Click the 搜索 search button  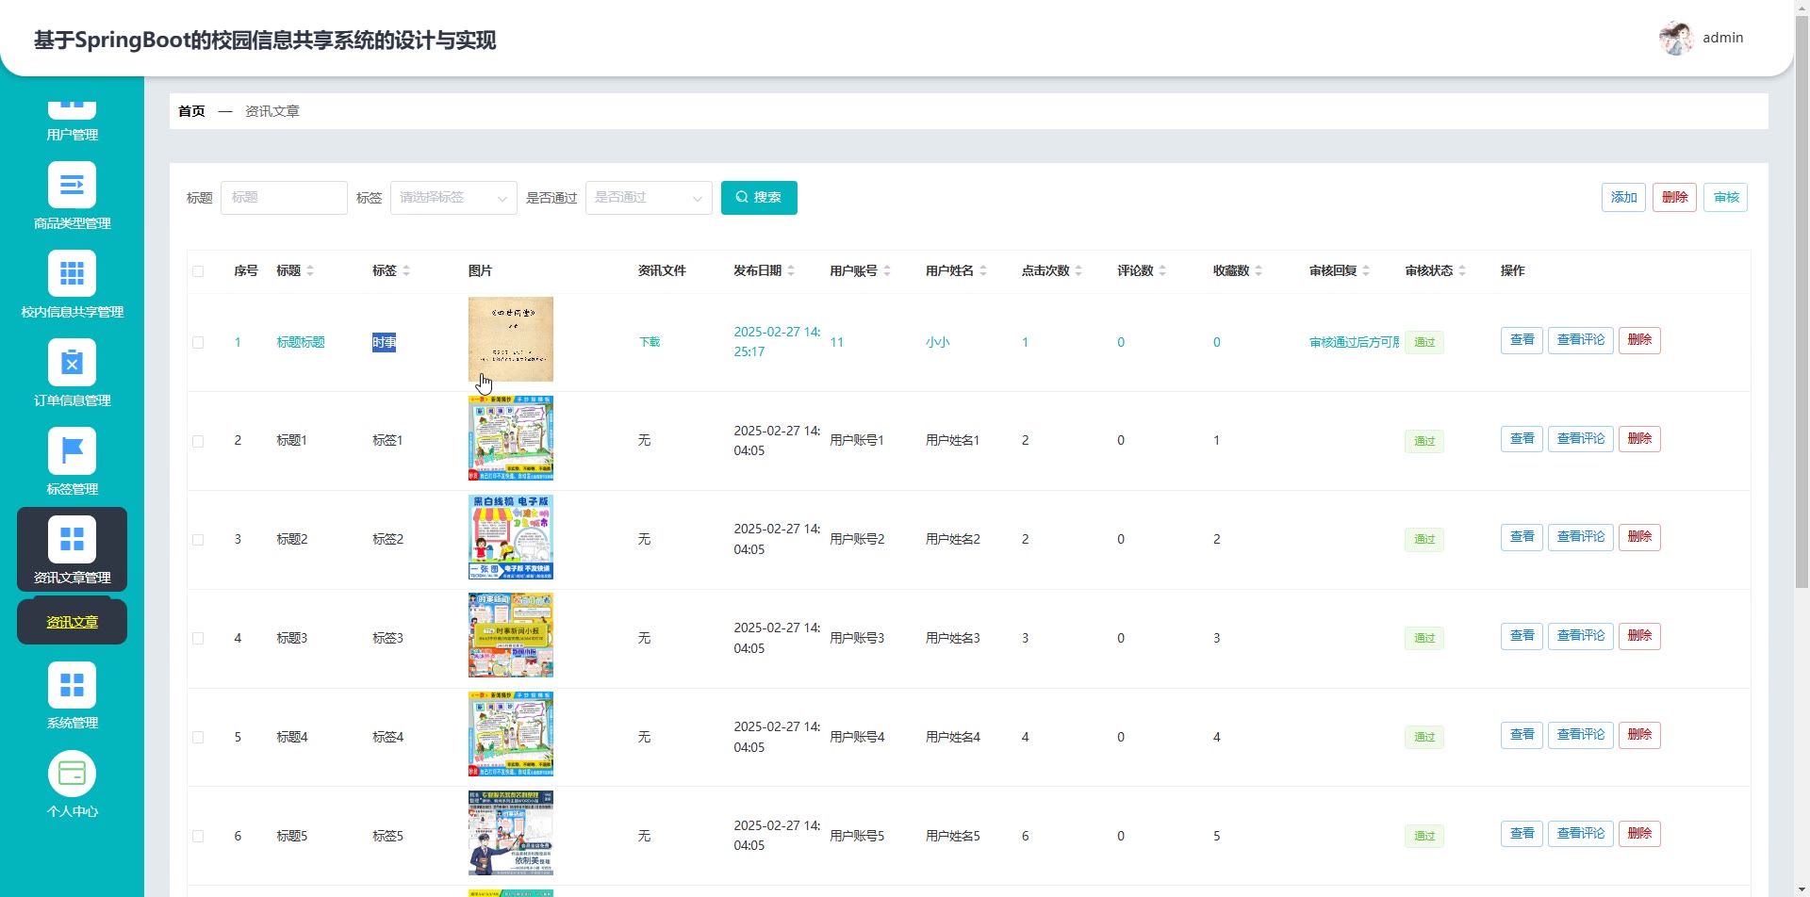(x=758, y=198)
